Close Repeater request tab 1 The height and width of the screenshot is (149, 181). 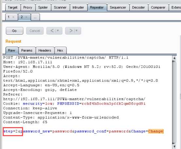[13, 17]
